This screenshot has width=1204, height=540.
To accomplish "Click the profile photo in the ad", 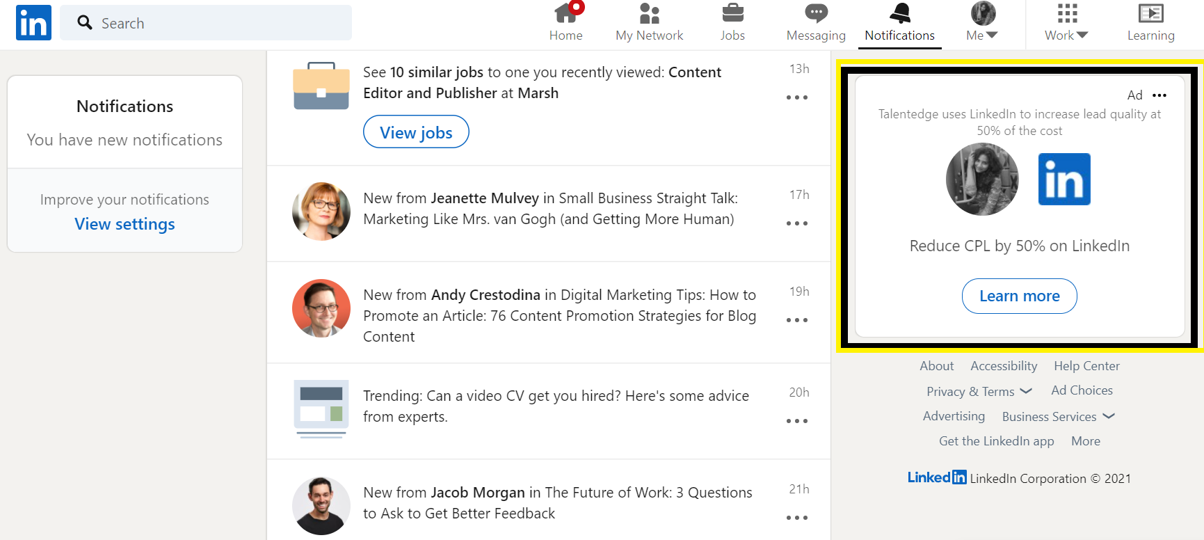I will click(982, 180).
